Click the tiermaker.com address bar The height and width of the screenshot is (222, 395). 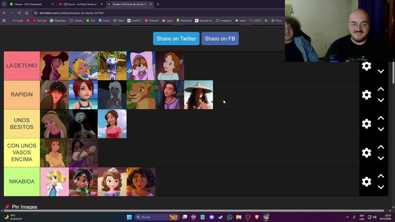click(157, 13)
